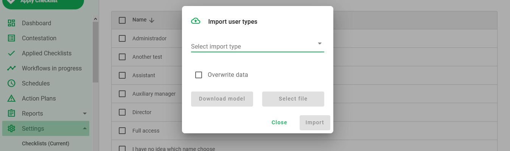This screenshot has height=151, width=510.
Task: Check the Director row checkbox
Action: point(122,112)
